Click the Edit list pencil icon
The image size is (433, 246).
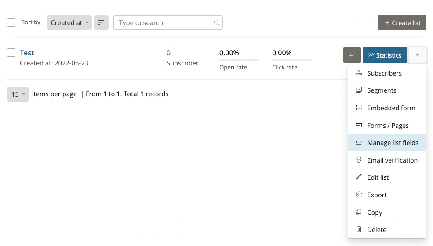[x=359, y=177]
